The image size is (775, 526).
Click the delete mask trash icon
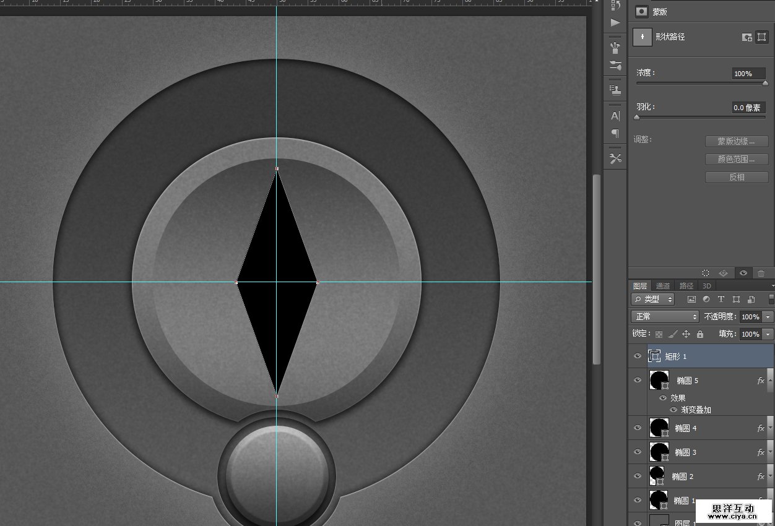pos(761,273)
